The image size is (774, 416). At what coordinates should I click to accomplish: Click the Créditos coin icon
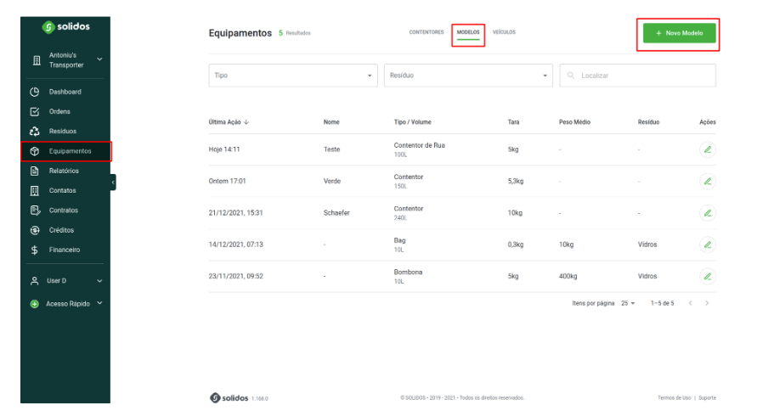click(35, 230)
